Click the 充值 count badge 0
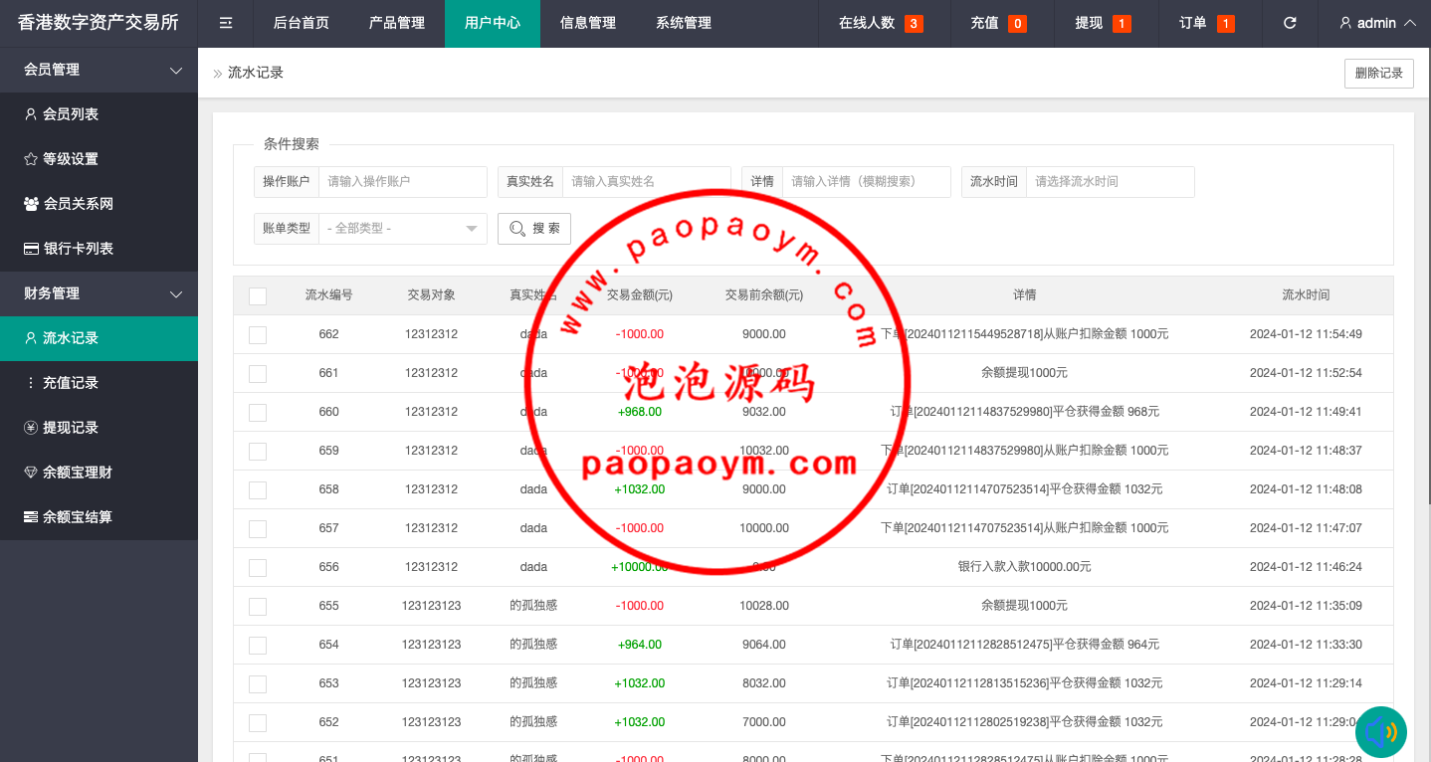Viewport: 1431px width, 762px height. (x=1017, y=24)
